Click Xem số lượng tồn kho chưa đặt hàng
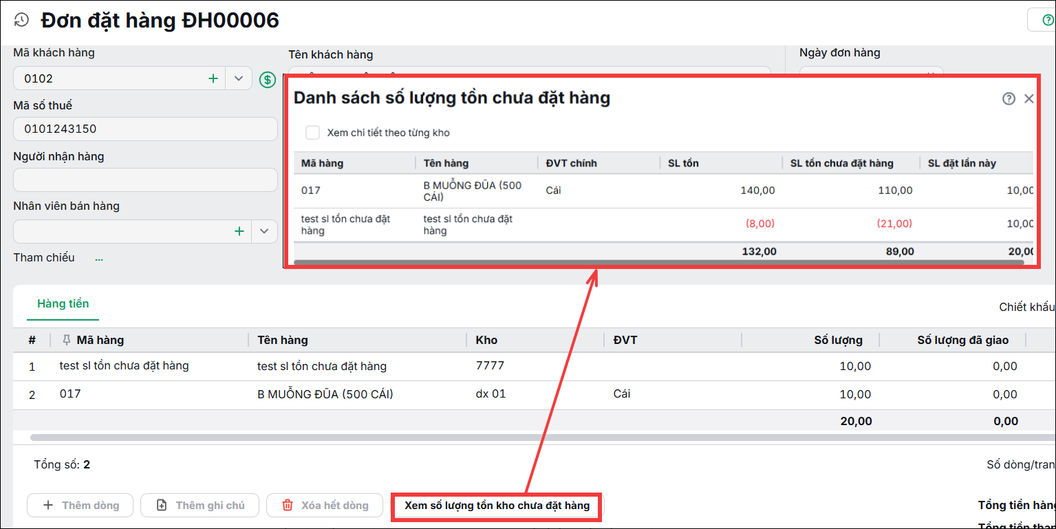Screen dimensions: 1056x529 pos(497,506)
